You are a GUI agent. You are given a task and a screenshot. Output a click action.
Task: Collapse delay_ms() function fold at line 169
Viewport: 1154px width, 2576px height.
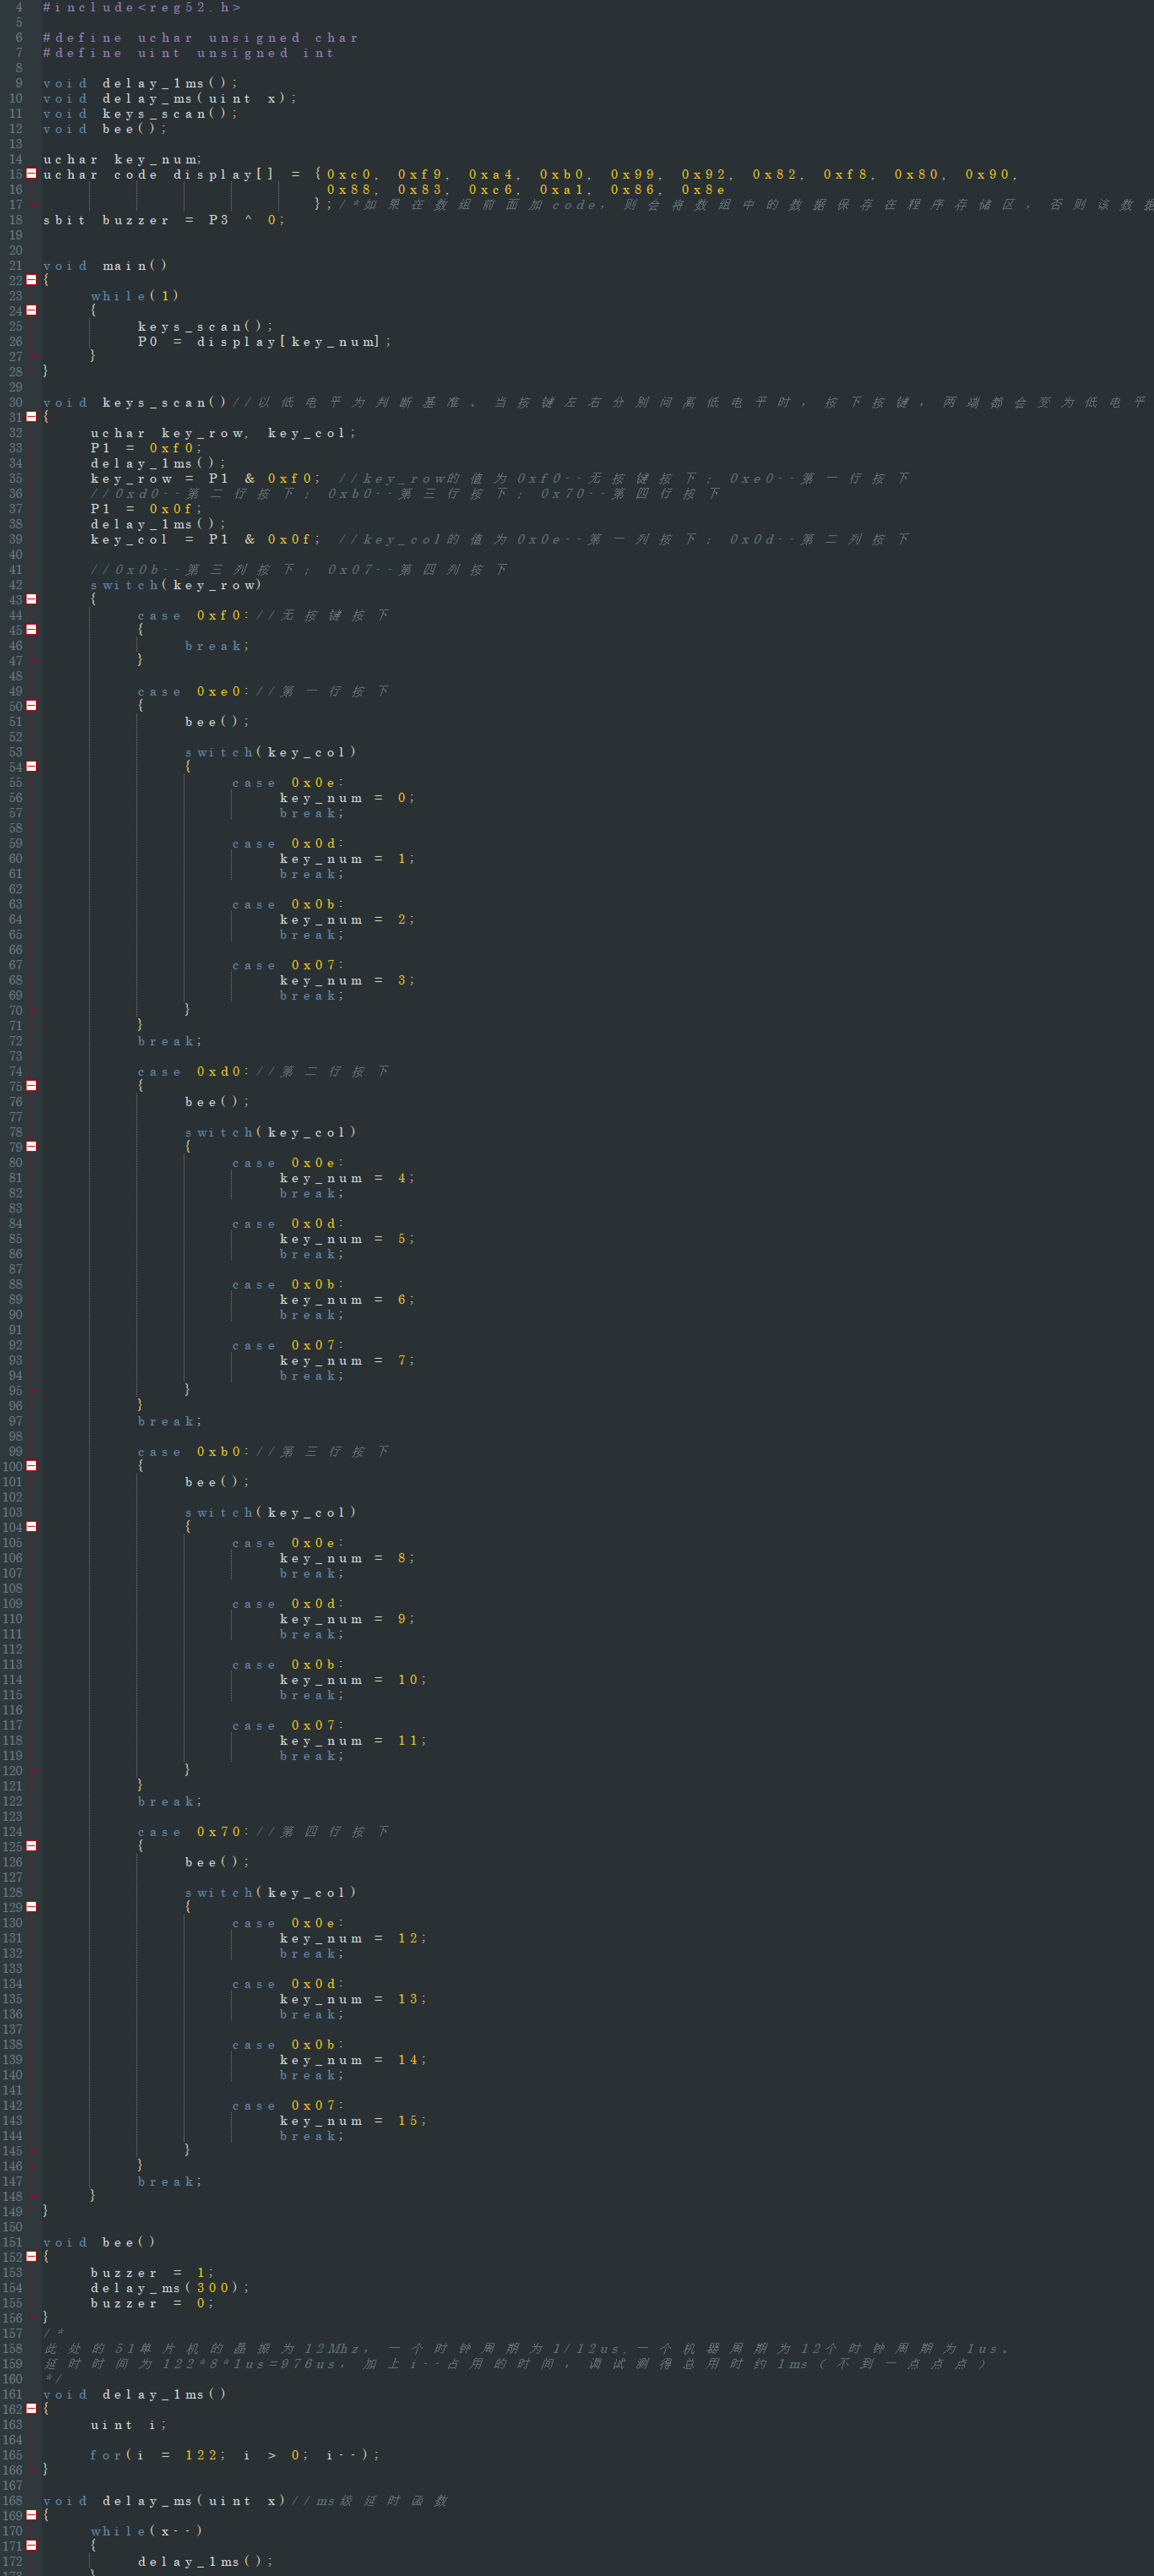(31, 2515)
